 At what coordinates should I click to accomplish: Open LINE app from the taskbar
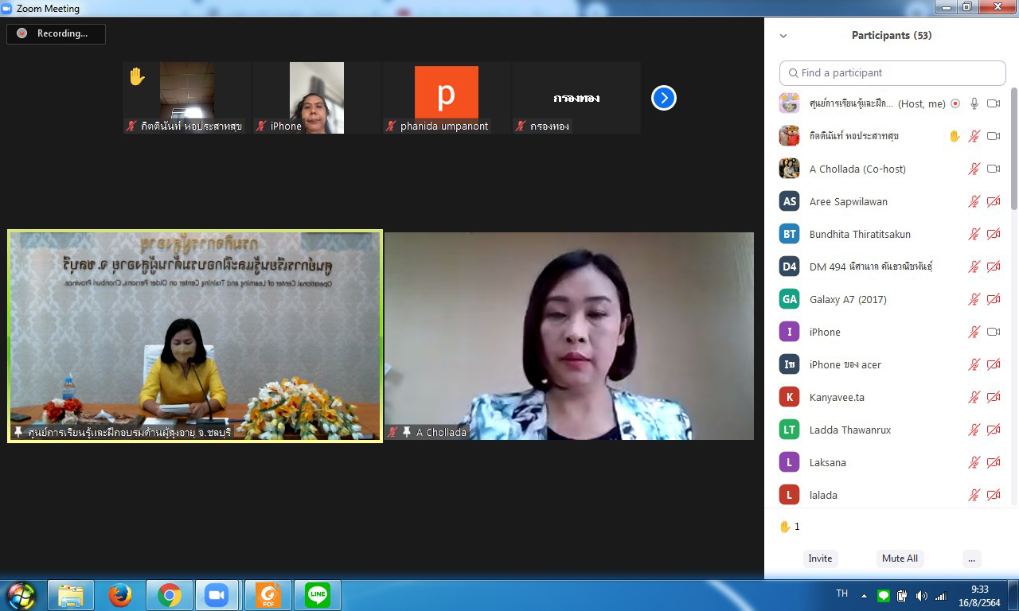(x=318, y=595)
